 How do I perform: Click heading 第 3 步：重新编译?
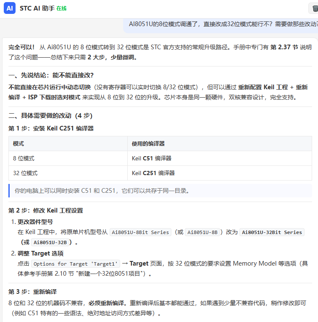(x=33, y=292)
